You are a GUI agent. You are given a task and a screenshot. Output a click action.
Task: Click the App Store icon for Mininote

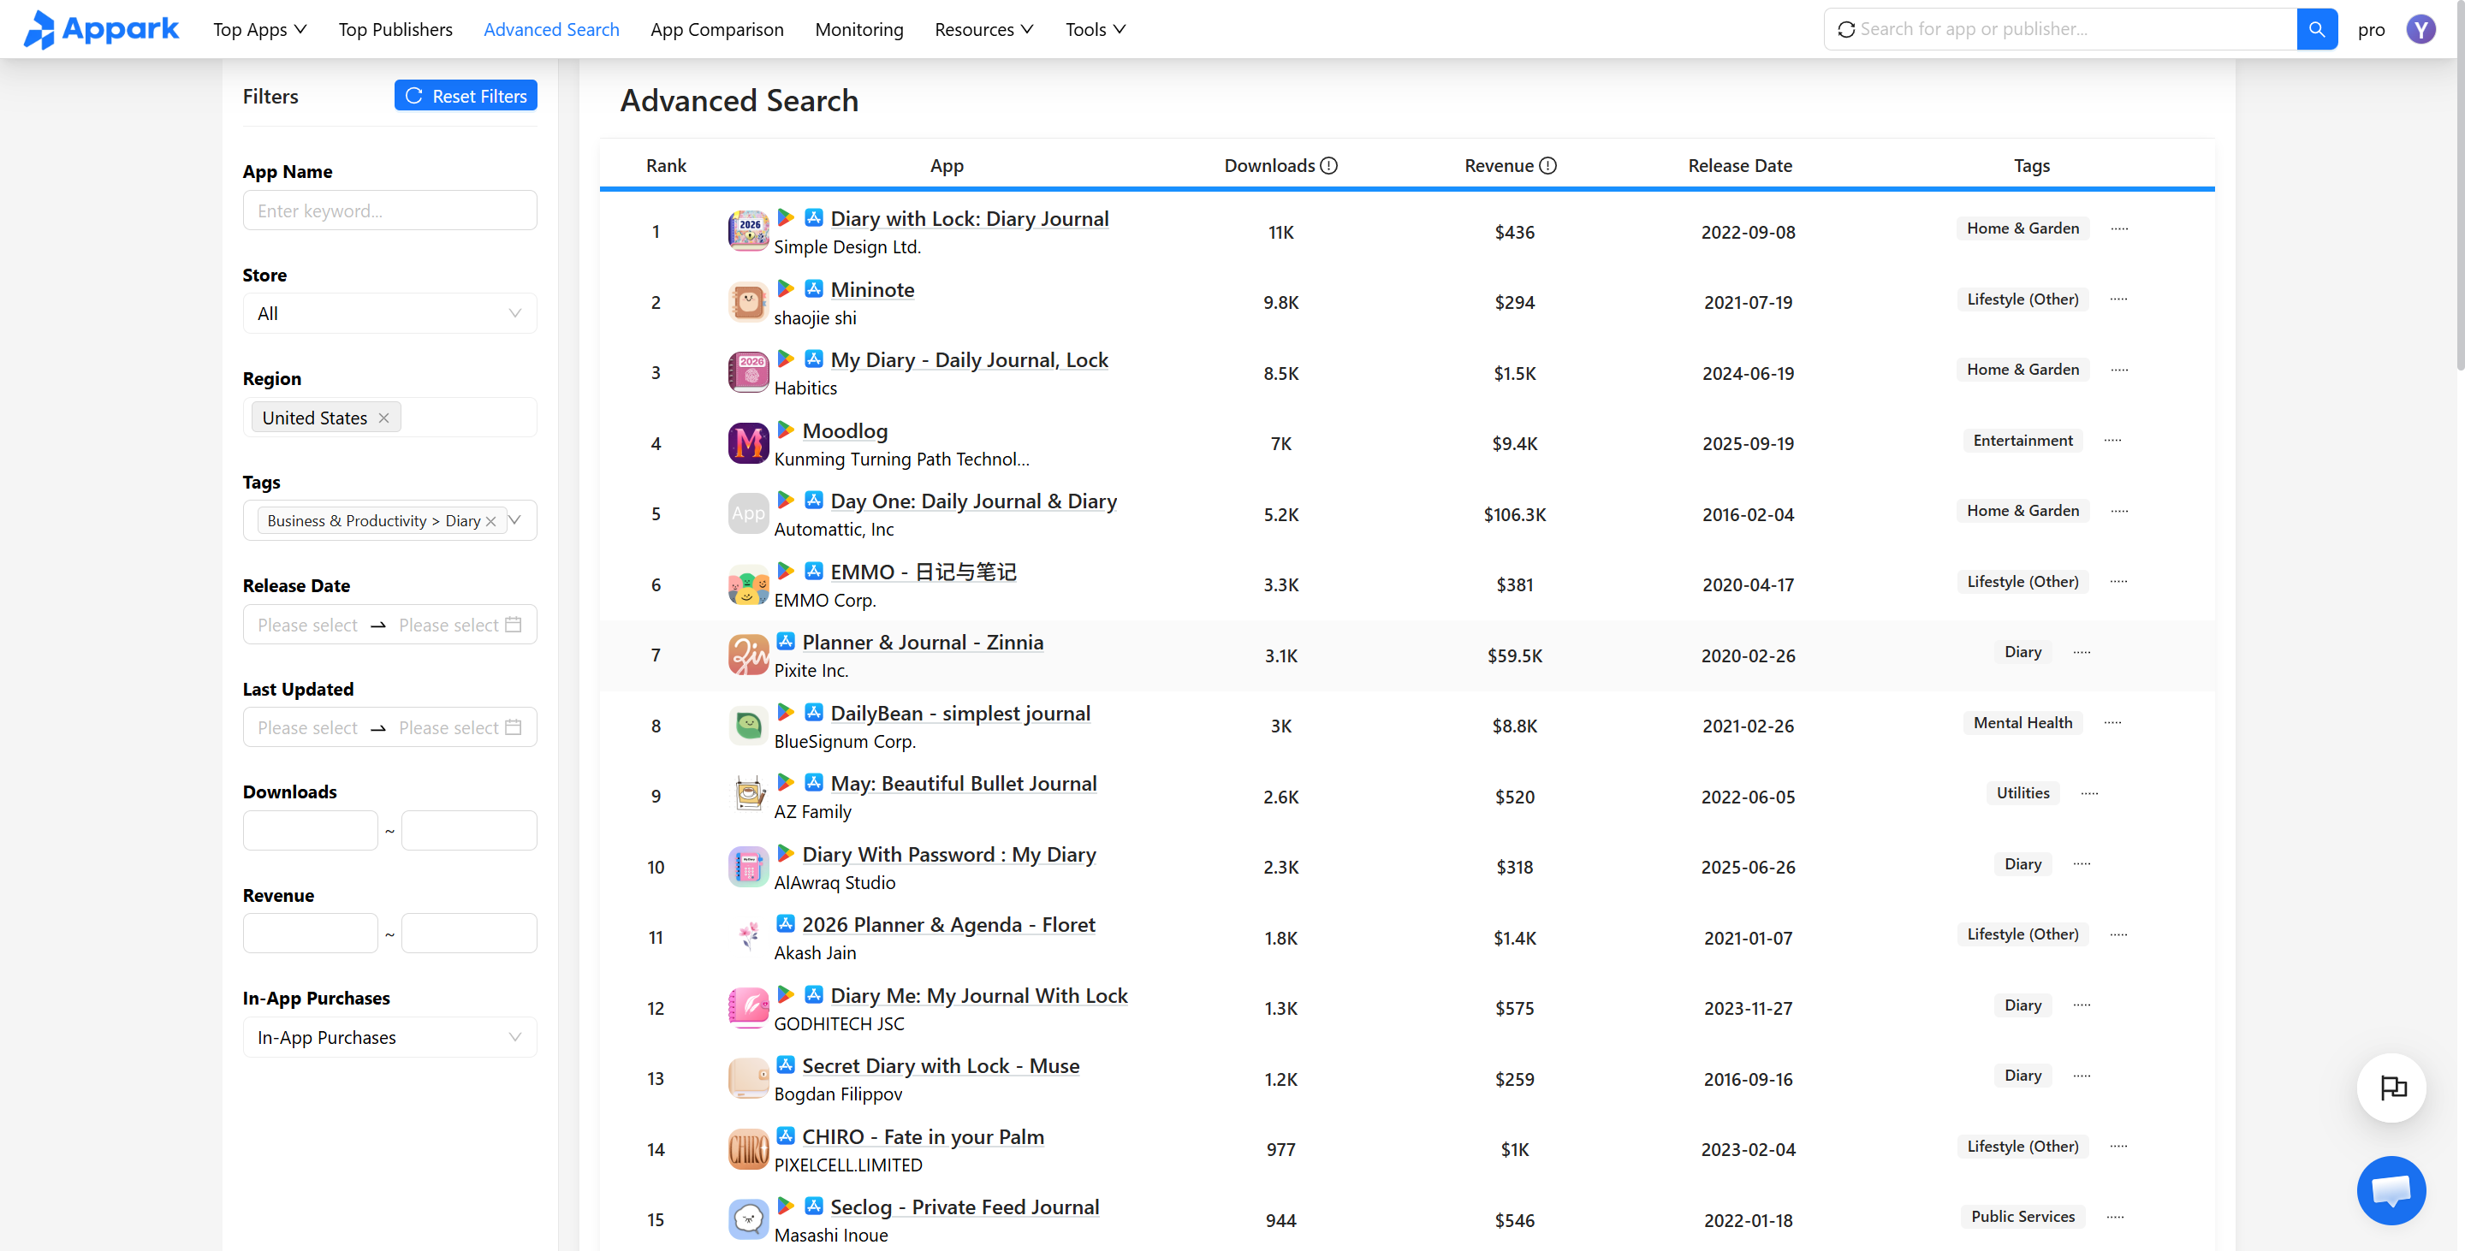point(814,288)
